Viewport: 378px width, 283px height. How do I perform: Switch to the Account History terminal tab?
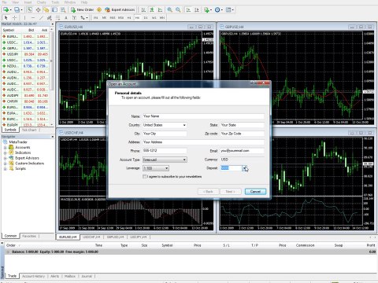(x=33, y=276)
